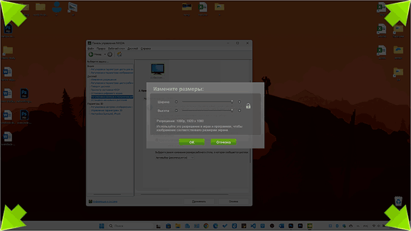Open the Справка menu
Viewport: 411px width, 231px height.
coord(146,48)
